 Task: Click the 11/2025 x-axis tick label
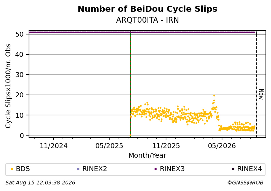click(x=166, y=146)
